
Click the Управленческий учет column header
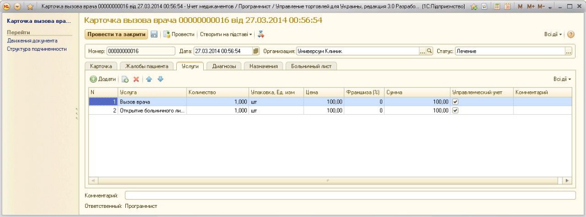point(482,92)
